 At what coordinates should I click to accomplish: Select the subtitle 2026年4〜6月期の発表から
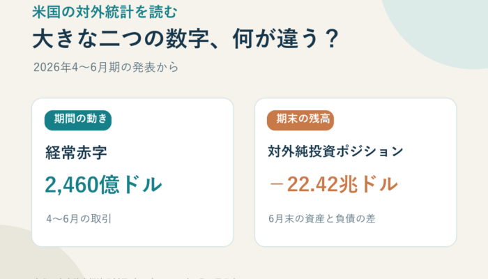click(x=106, y=67)
